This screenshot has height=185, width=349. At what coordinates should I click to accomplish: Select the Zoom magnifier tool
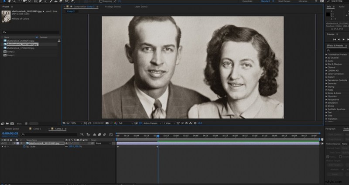click(x=14, y=1)
